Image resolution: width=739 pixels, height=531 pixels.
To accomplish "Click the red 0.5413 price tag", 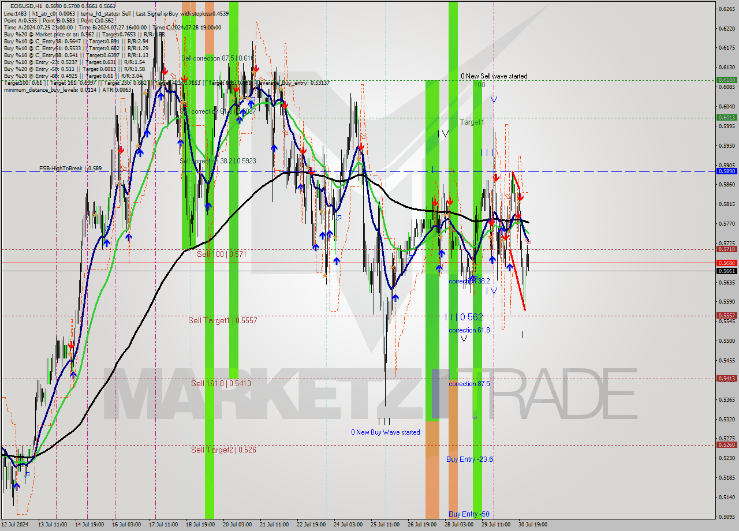I will click(726, 379).
